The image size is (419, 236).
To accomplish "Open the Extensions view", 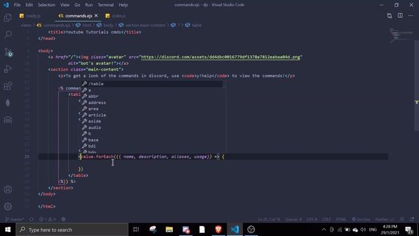I will pyautogui.click(x=8, y=86).
